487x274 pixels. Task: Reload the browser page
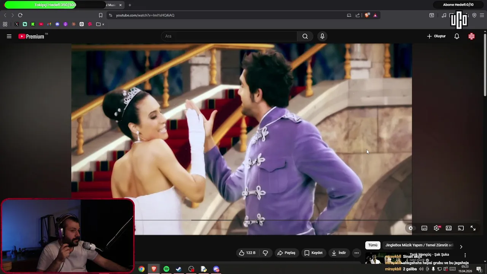coord(20,15)
